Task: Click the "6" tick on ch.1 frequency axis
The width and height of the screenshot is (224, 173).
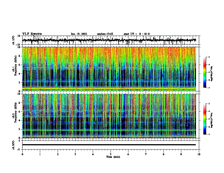Action: tap(20, 65)
